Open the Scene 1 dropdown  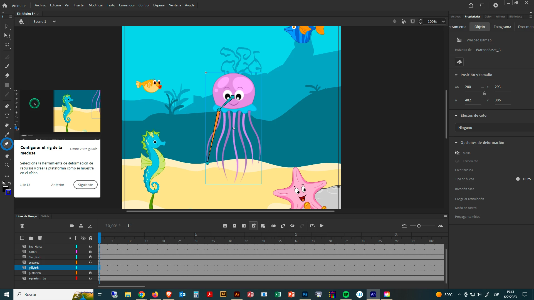point(54,21)
